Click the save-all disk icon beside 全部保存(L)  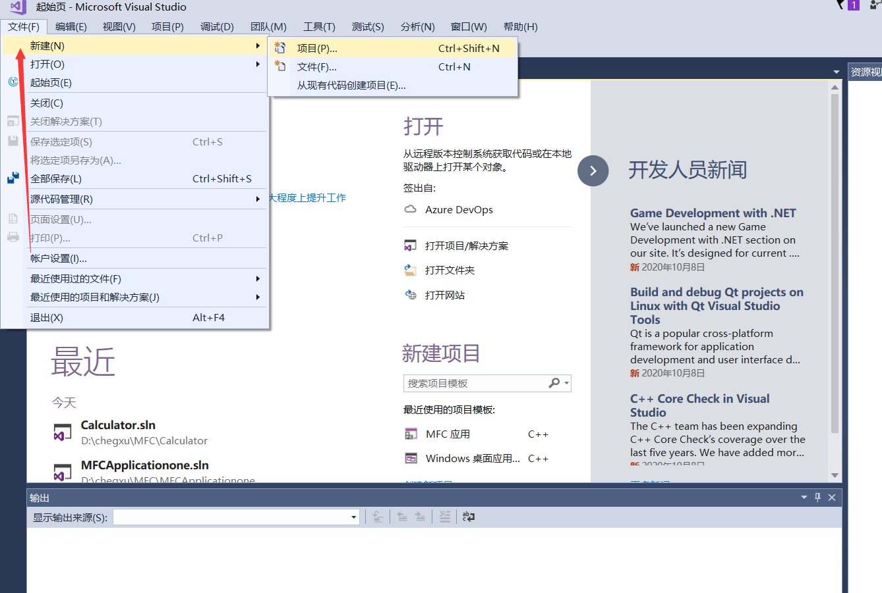13,178
